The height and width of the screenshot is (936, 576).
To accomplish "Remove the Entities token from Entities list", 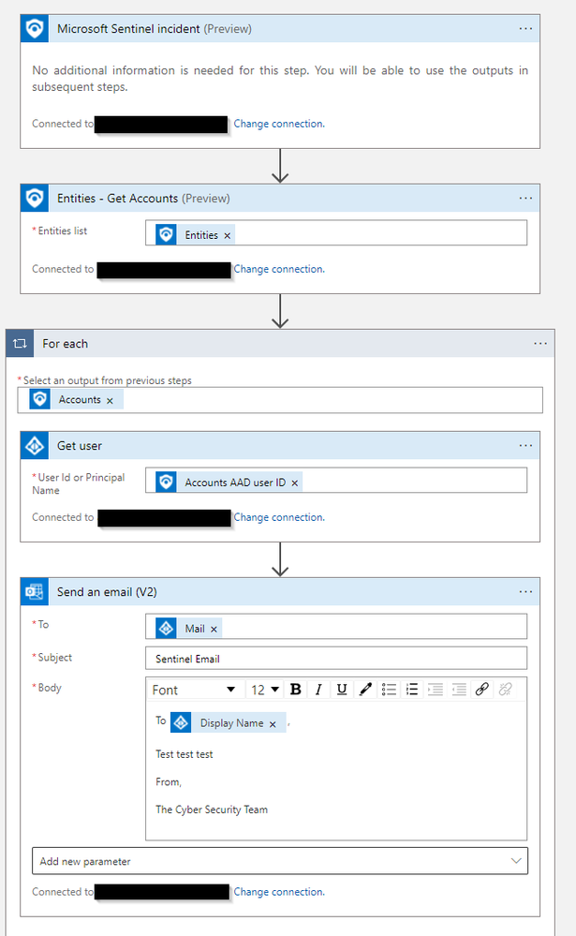I will pyautogui.click(x=228, y=236).
